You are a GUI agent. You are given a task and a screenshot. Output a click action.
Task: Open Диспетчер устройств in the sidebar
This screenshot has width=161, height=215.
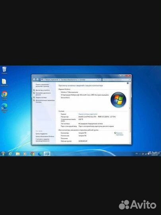click(43, 90)
